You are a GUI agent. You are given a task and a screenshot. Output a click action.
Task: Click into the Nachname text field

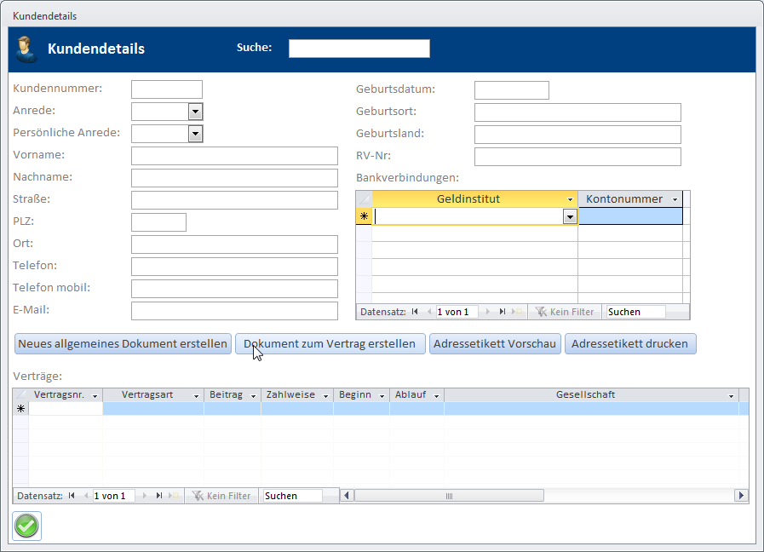tap(234, 178)
